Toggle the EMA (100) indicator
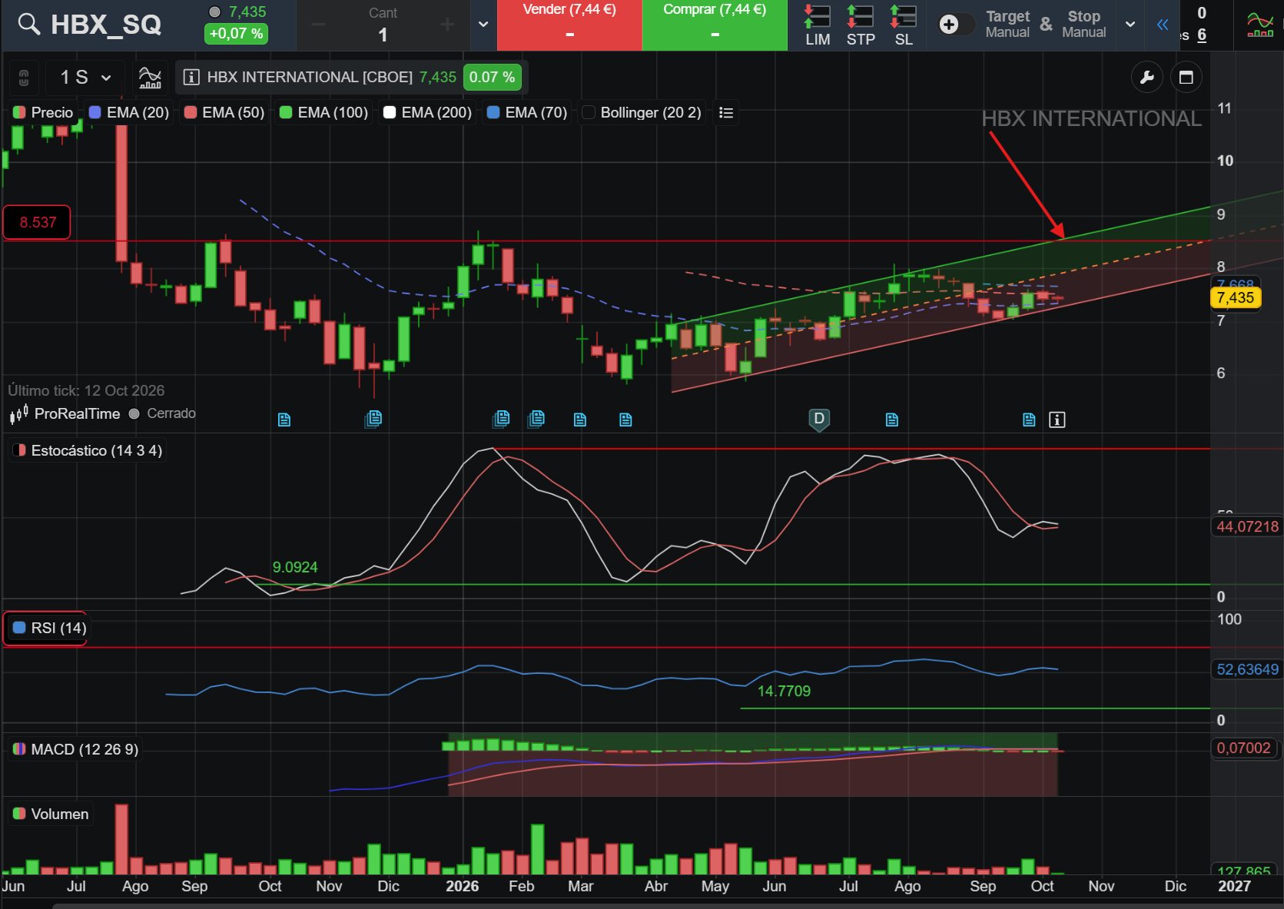This screenshot has width=1284, height=909. (323, 113)
